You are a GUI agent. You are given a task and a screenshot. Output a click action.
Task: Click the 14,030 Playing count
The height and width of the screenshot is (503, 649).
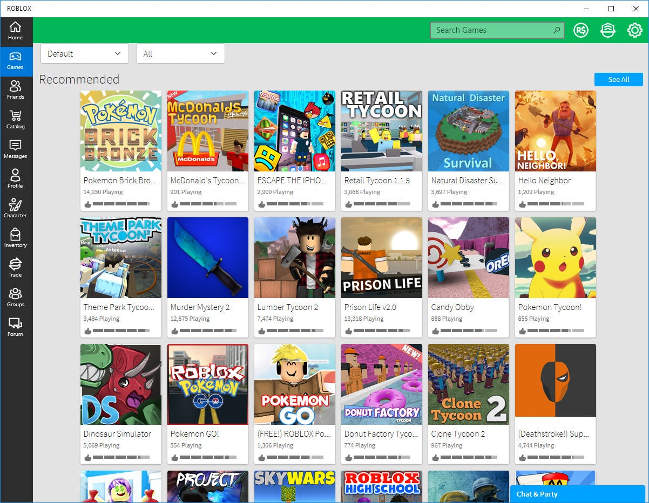[103, 192]
